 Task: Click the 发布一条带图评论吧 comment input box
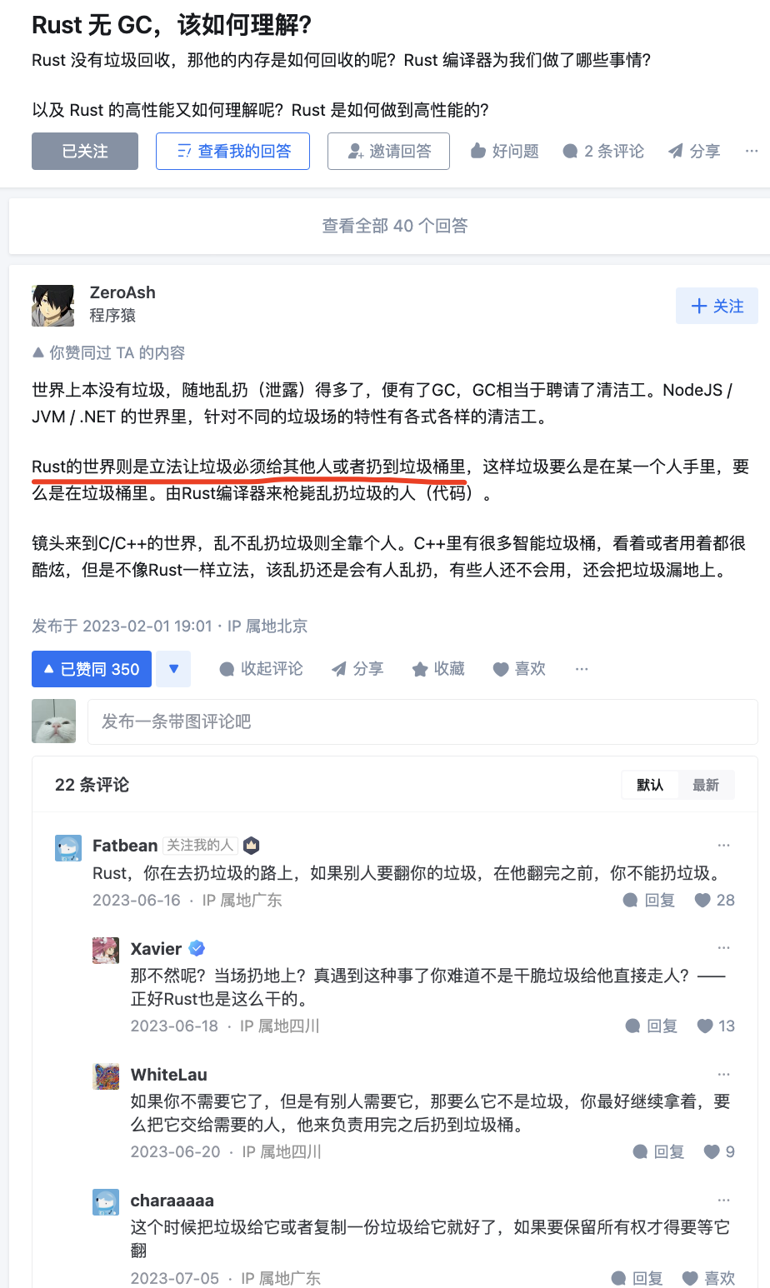422,721
